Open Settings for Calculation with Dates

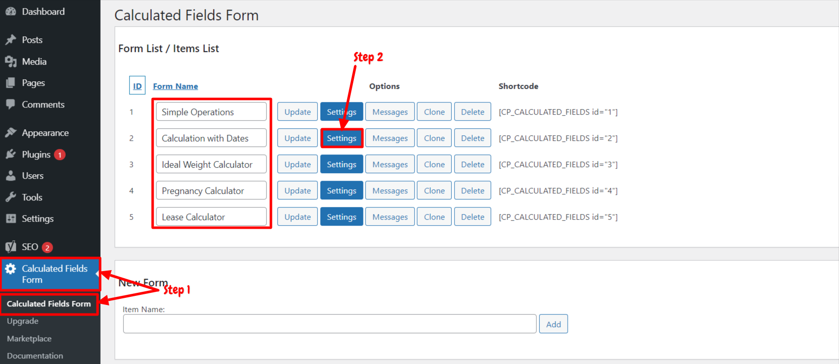point(342,138)
